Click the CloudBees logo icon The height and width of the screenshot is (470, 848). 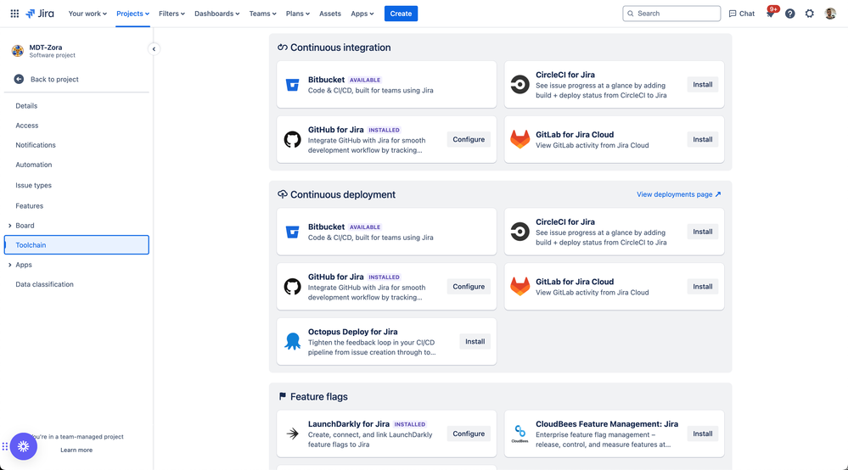(x=519, y=434)
